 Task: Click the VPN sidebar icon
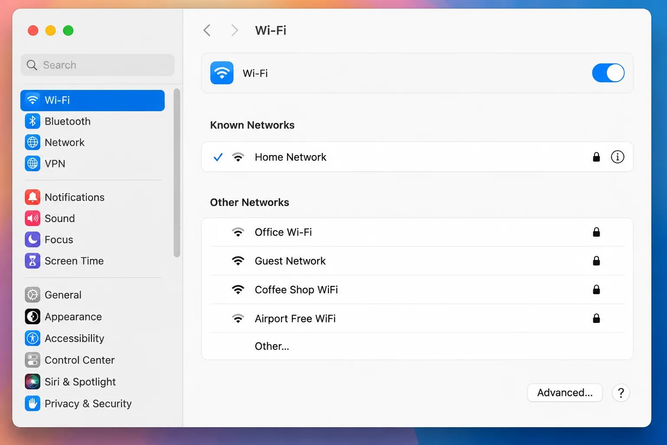[x=33, y=164]
